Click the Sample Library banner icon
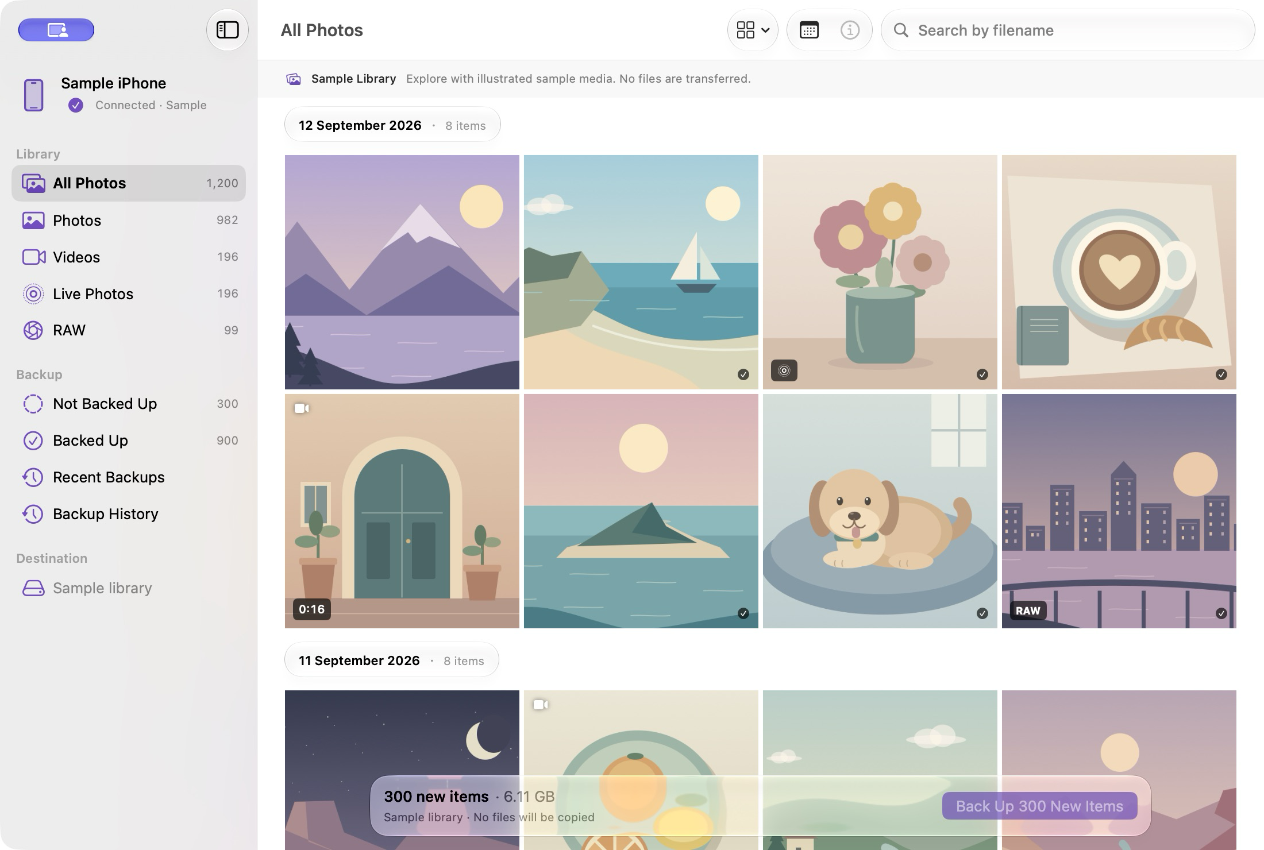The image size is (1264, 850). pyautogui.click(x=294, y=79)
